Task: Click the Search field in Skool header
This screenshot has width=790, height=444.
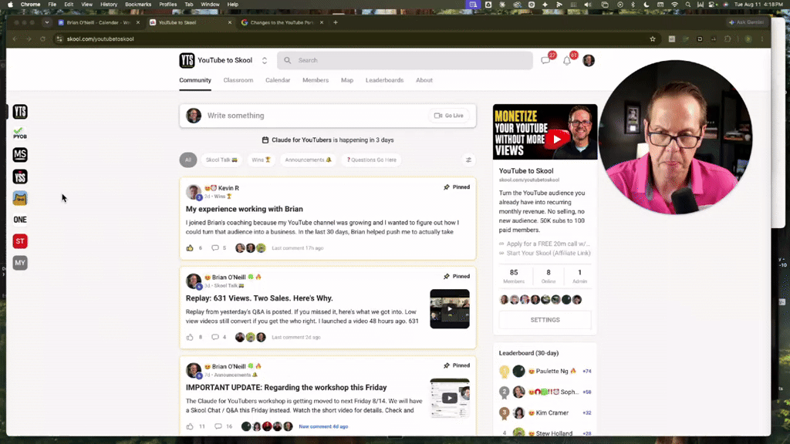Action: coord(404,60)
